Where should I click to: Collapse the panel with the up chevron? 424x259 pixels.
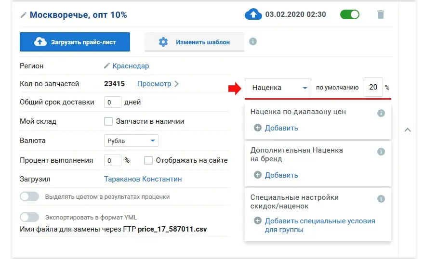(x=408, y=130)
